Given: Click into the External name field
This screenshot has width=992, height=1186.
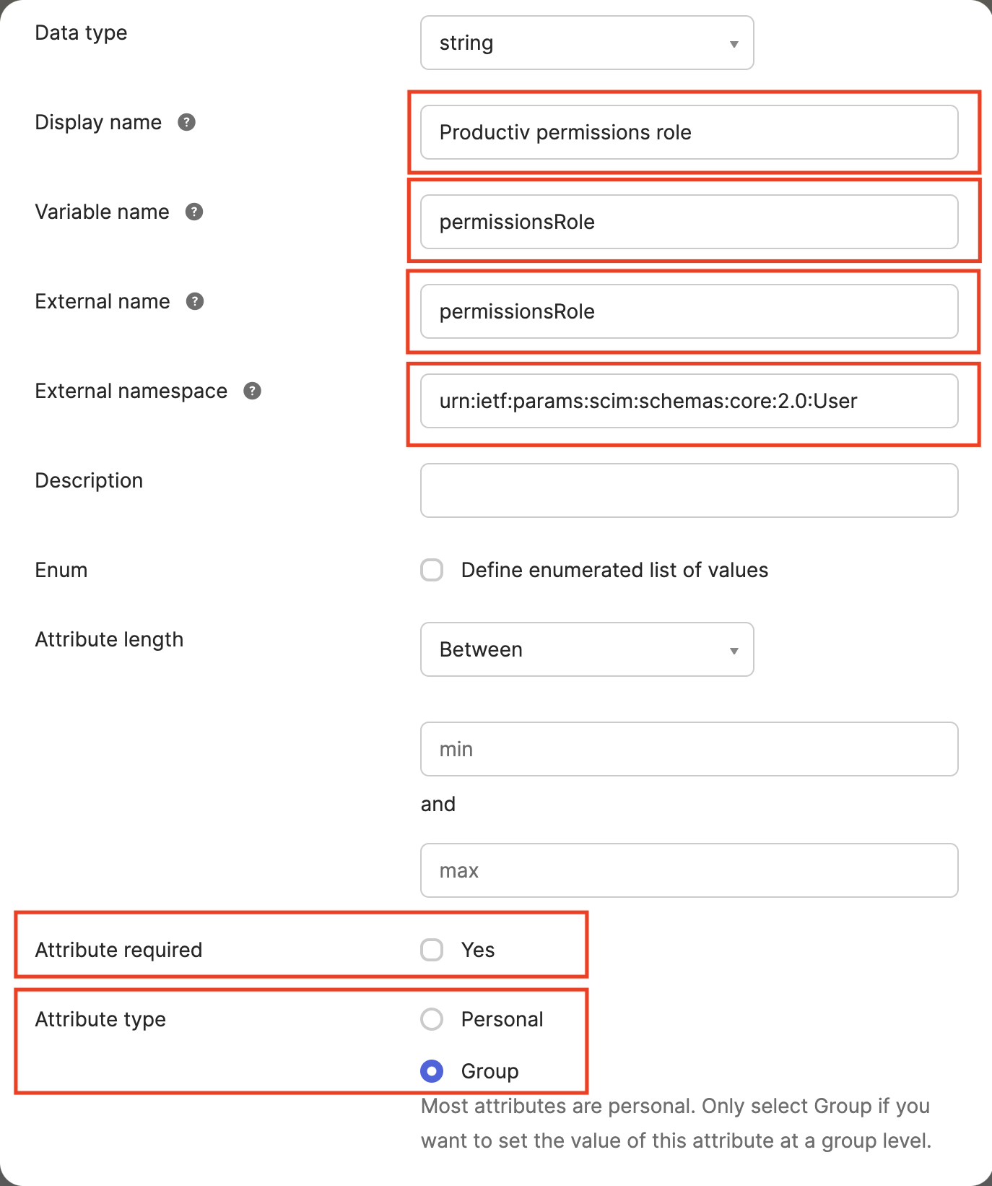Looking at the screenshot, I should pos(689,311).
